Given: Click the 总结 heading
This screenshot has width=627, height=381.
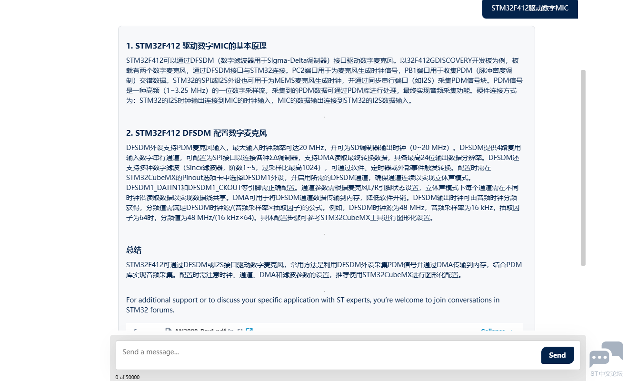Looking at the screenshot, I should point(134,250).
